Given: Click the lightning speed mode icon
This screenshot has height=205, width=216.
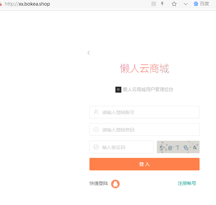Looking at the screenshot, I should [x=162, y=4].
